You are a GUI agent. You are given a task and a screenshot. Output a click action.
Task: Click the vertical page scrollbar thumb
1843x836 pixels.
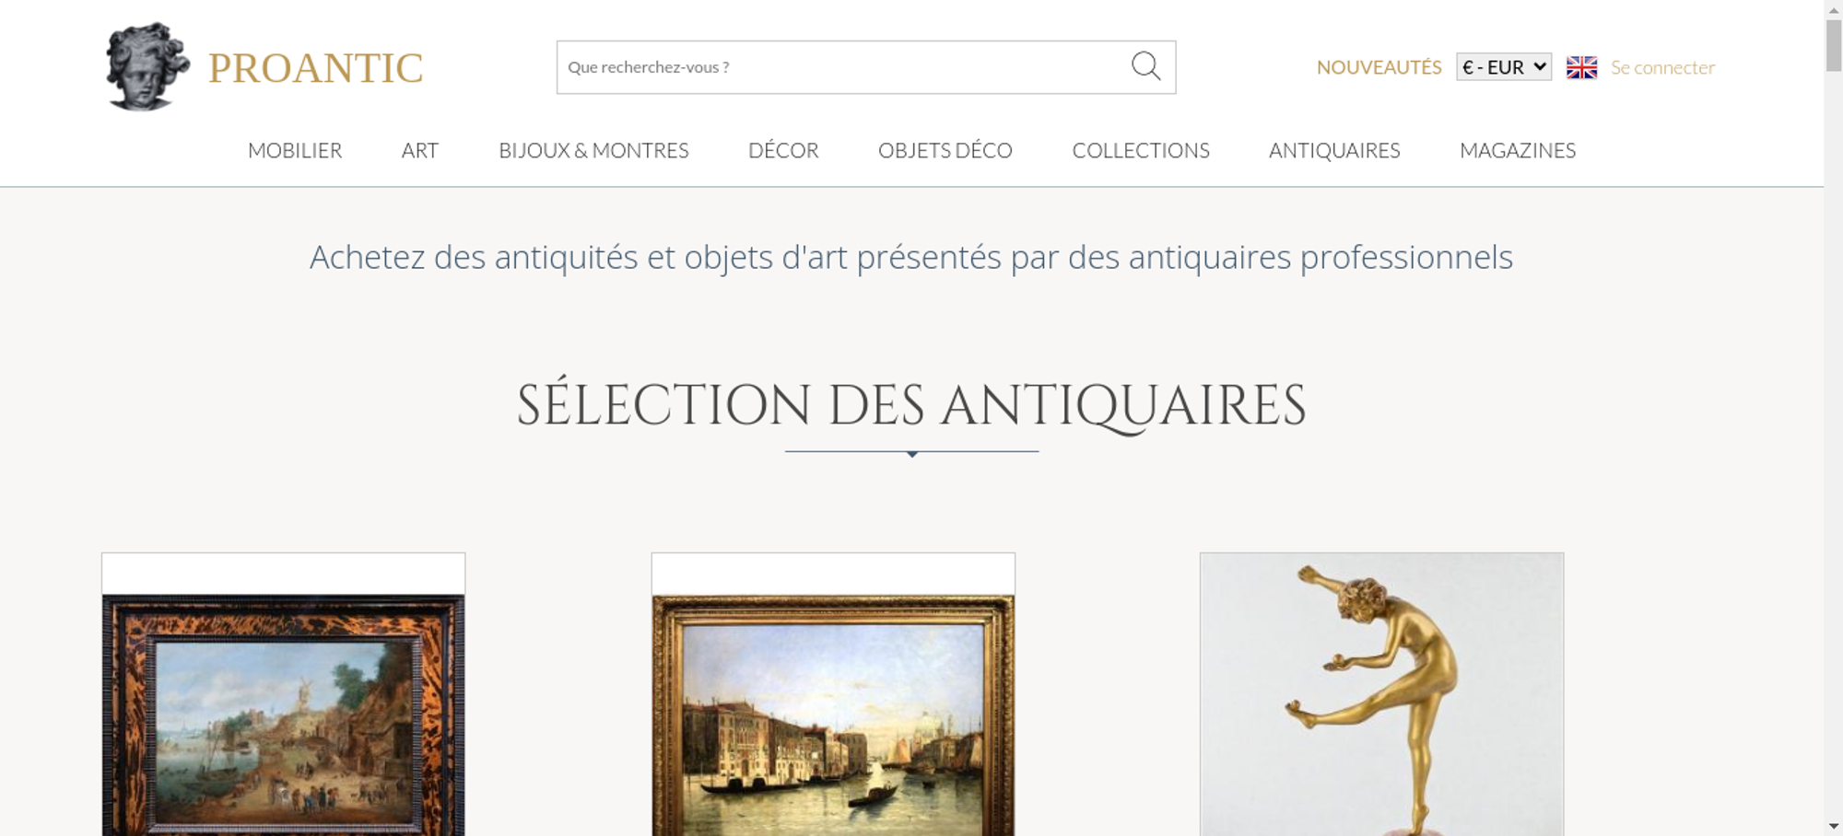click(1834, 44)
